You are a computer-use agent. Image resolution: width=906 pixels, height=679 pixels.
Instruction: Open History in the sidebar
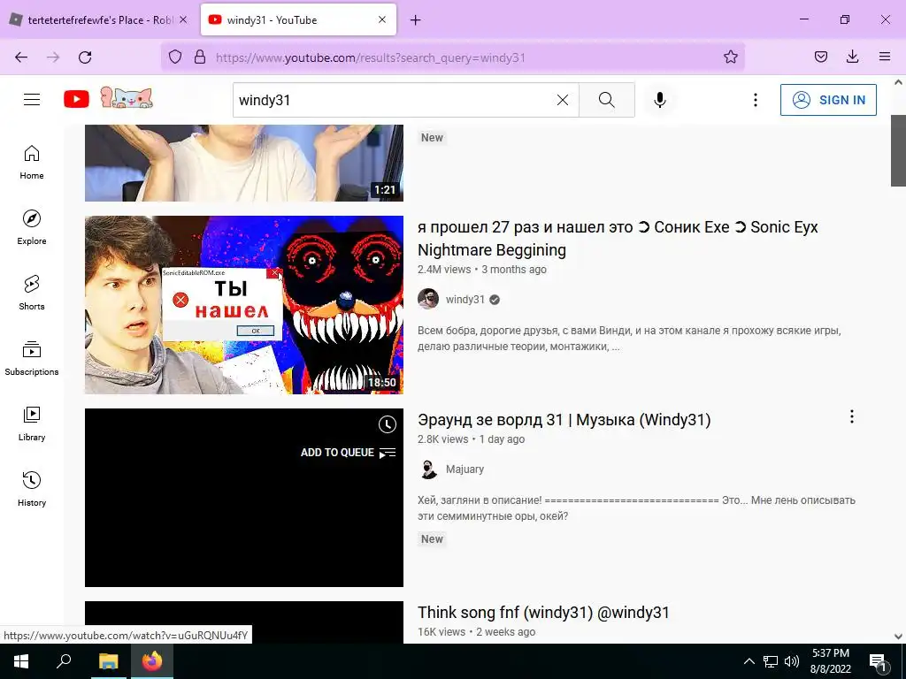(x=32, y=489)
